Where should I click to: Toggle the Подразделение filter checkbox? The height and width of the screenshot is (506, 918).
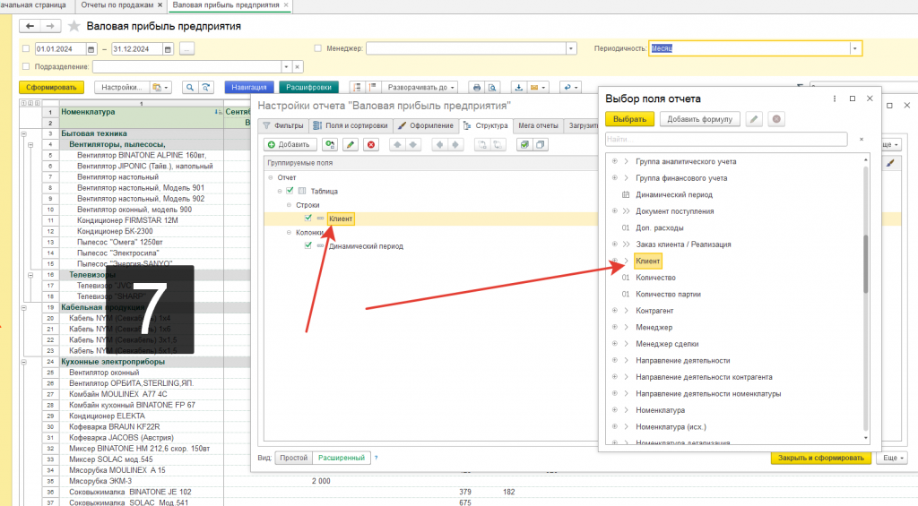coord(26,66)
